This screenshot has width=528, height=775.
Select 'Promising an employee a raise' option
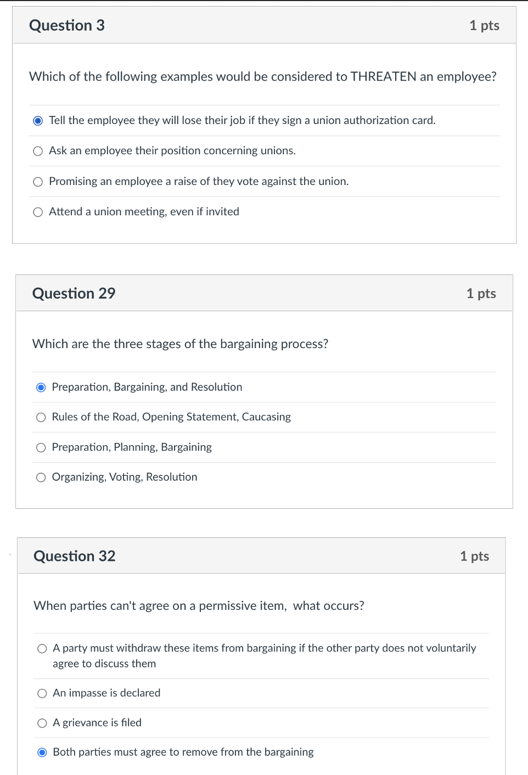pyautogui.click(x=38, y=181)
